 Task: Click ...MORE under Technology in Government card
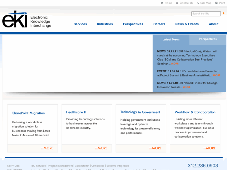(155, 148)
